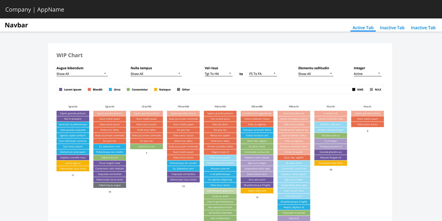Click the green Consectetur legend swatch
This screenshot has width=442, height=221.
pyautogui.click(x=128, y=90)
